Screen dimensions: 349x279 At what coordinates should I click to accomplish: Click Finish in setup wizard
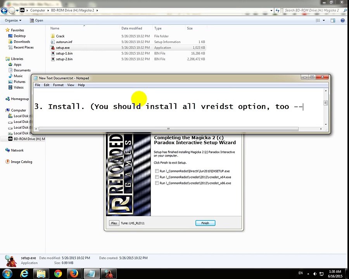coord(205,223)
